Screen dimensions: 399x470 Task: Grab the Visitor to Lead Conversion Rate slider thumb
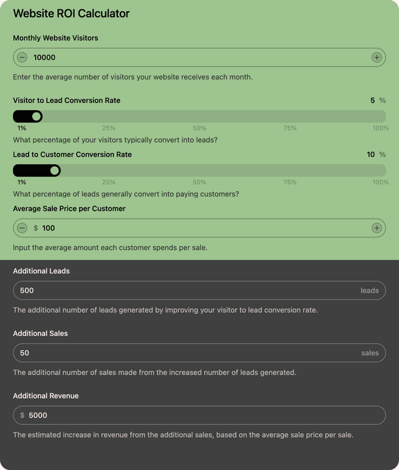pyautogui.click(x=37, y=116)
